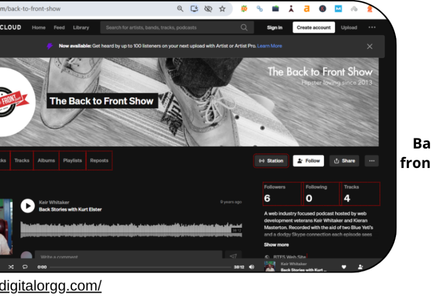Click Create account button
Viewport: 431px width, 300px height.
coord(313,28)
